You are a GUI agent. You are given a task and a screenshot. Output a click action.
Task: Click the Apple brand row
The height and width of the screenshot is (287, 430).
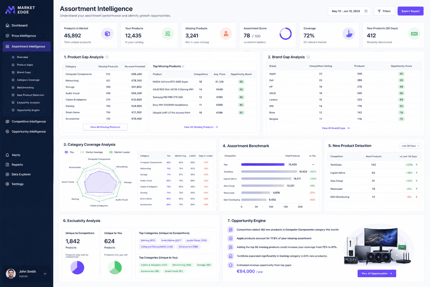point(344,74)
